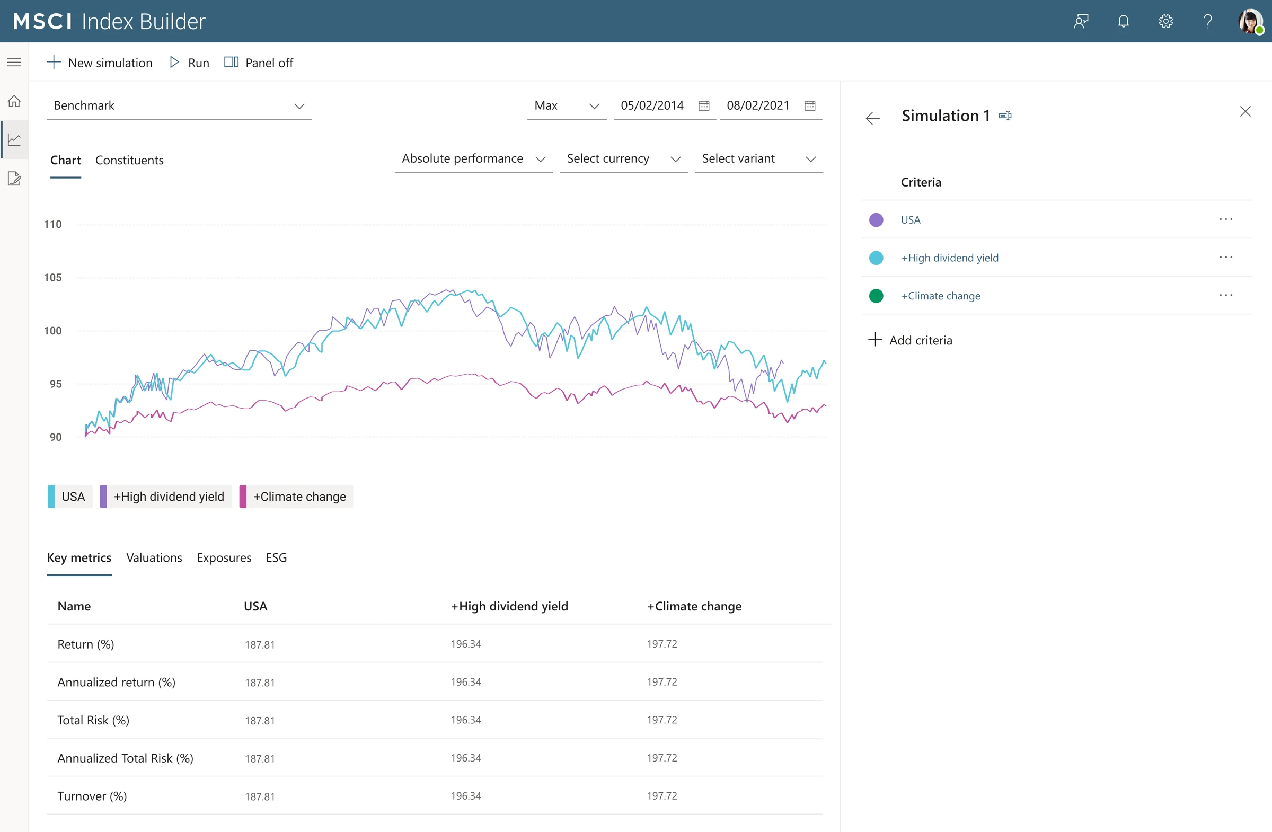The width and height of the screenshot is (1272, 832).
Task: Expand the Max range dropdown
Action: [x=567, y=106]
